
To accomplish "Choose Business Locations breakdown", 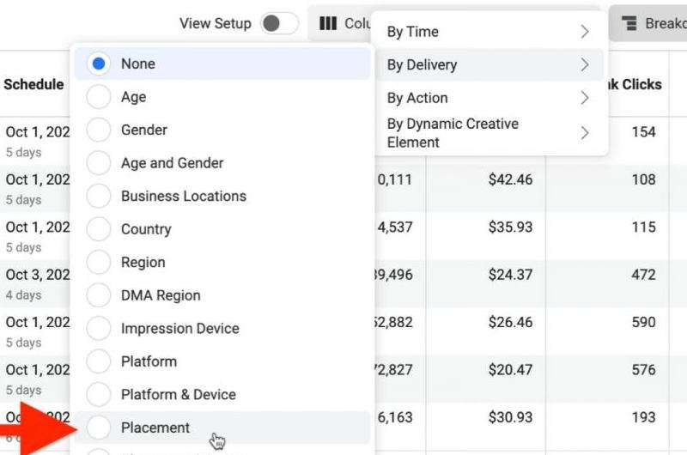I will coord(99,196).
